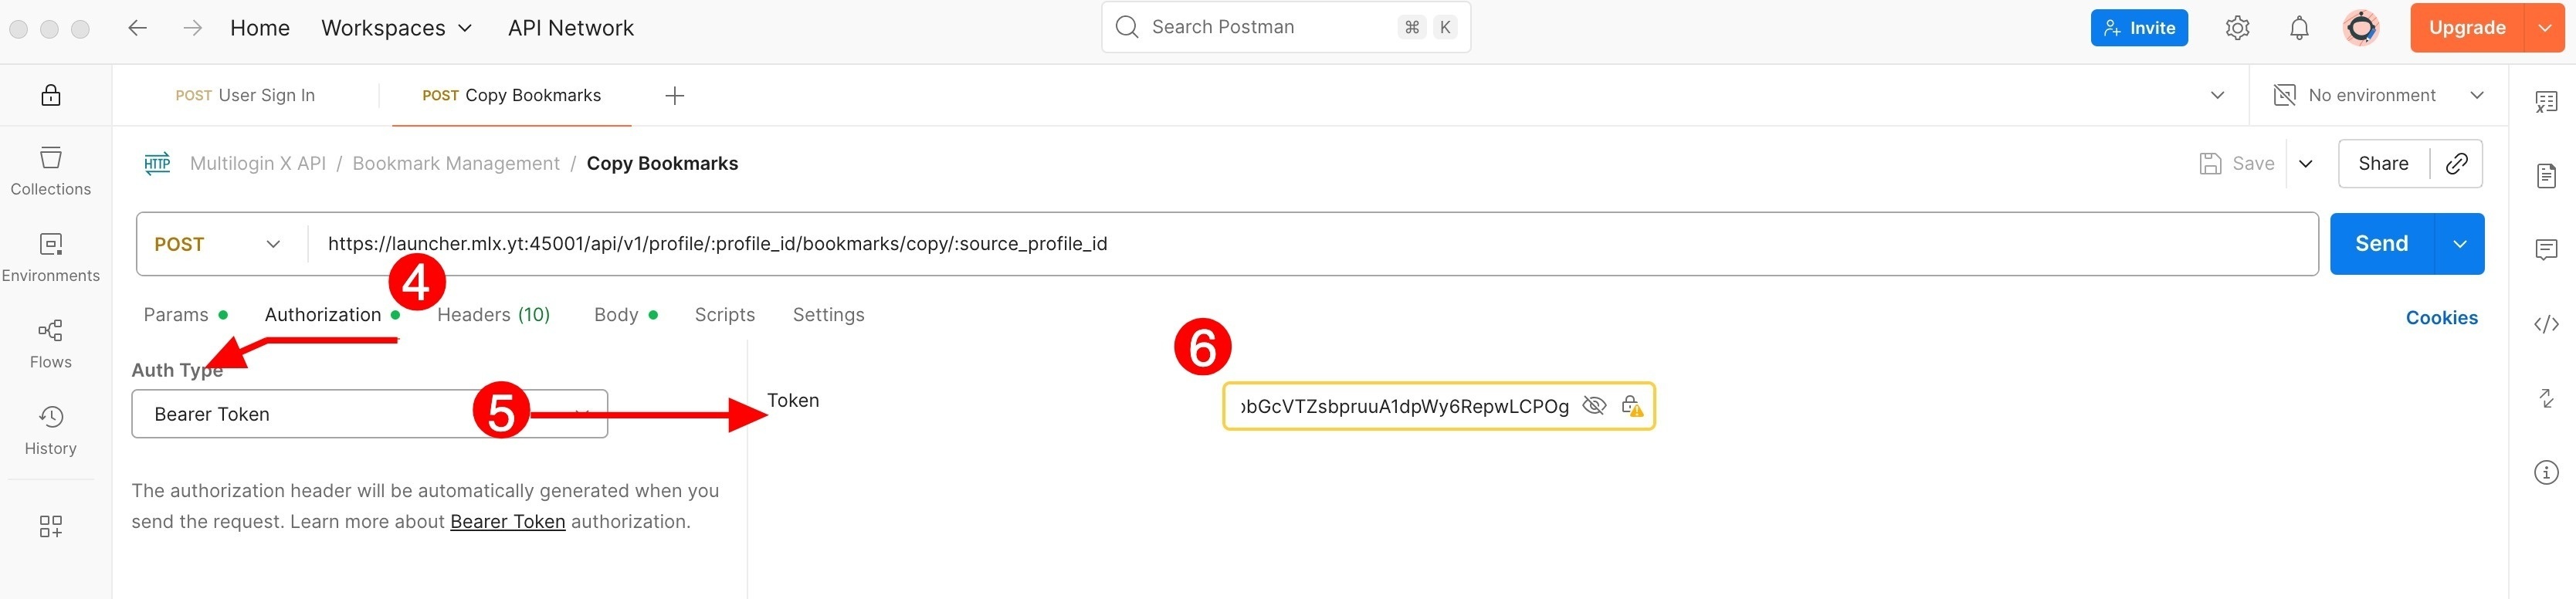
Task: Send the request
Action: (x=2381, y=244)
